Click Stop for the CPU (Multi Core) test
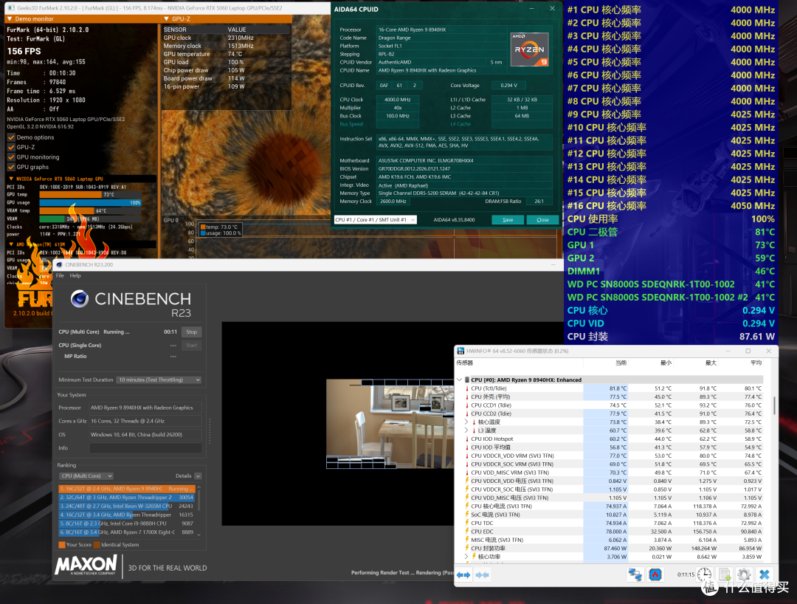797x604 pixels. coord(192,332)
